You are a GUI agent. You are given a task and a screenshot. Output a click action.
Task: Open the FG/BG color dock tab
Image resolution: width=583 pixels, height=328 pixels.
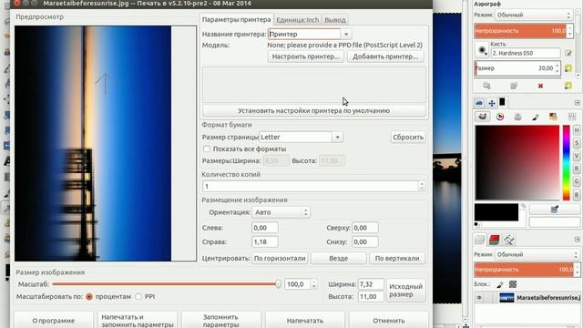click(x=502, y=101)
